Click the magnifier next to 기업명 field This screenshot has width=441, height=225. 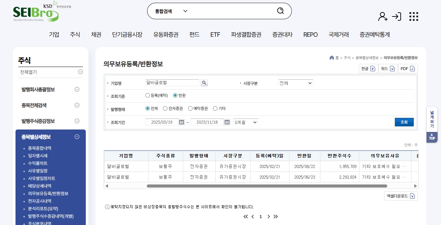click(204, 83)
